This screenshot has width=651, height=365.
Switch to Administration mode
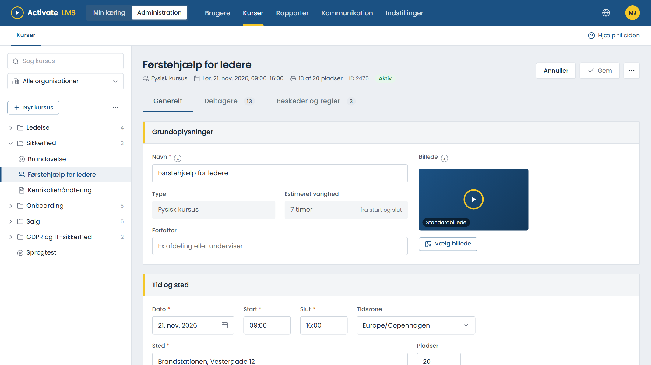(x=159, y=13)
